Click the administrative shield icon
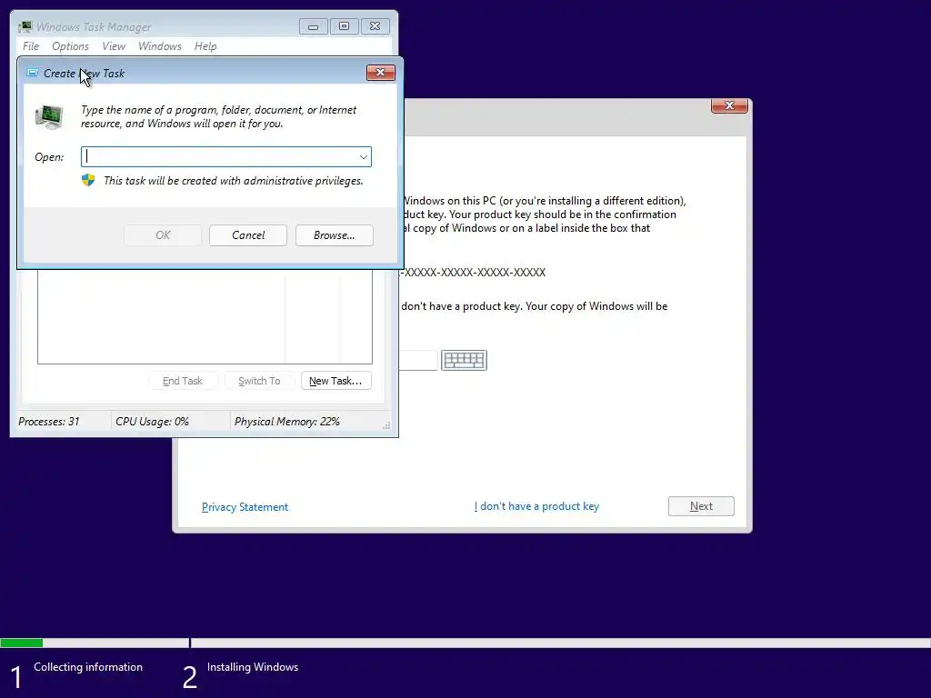The height and width of the screenshot is (698, 931). [88, 181]
